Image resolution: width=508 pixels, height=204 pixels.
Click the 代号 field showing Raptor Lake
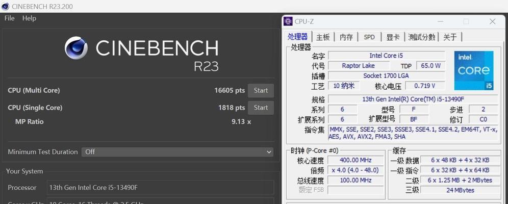pos(359,66)
